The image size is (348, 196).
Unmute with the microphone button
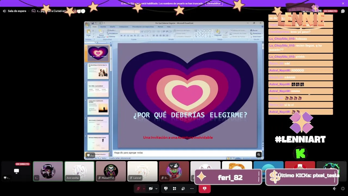[x=138, y=188]
